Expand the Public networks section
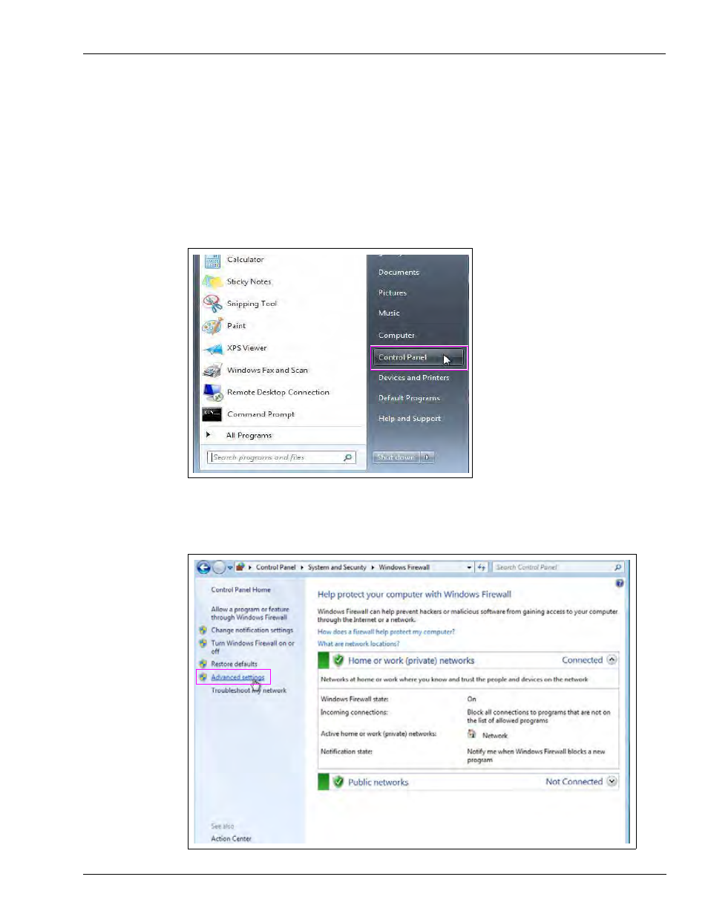Image resolution: width=708 pixels, height=917 pixels. click(x=612, y=781)
